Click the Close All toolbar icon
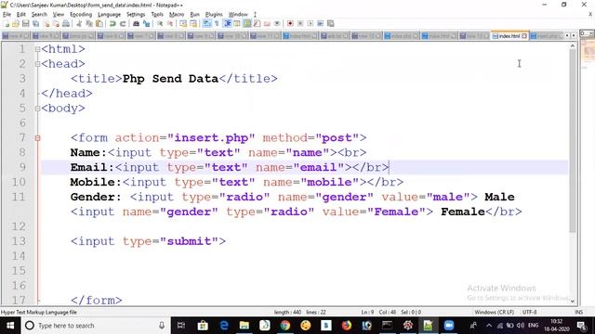The image size is (595, 334). [x=56, y=23]
